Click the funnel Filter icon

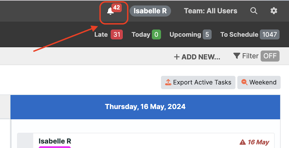point(237,56)
